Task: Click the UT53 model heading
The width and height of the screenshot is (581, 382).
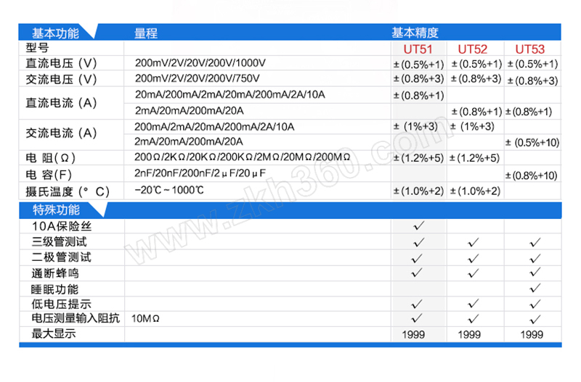Action: point(530,49)
